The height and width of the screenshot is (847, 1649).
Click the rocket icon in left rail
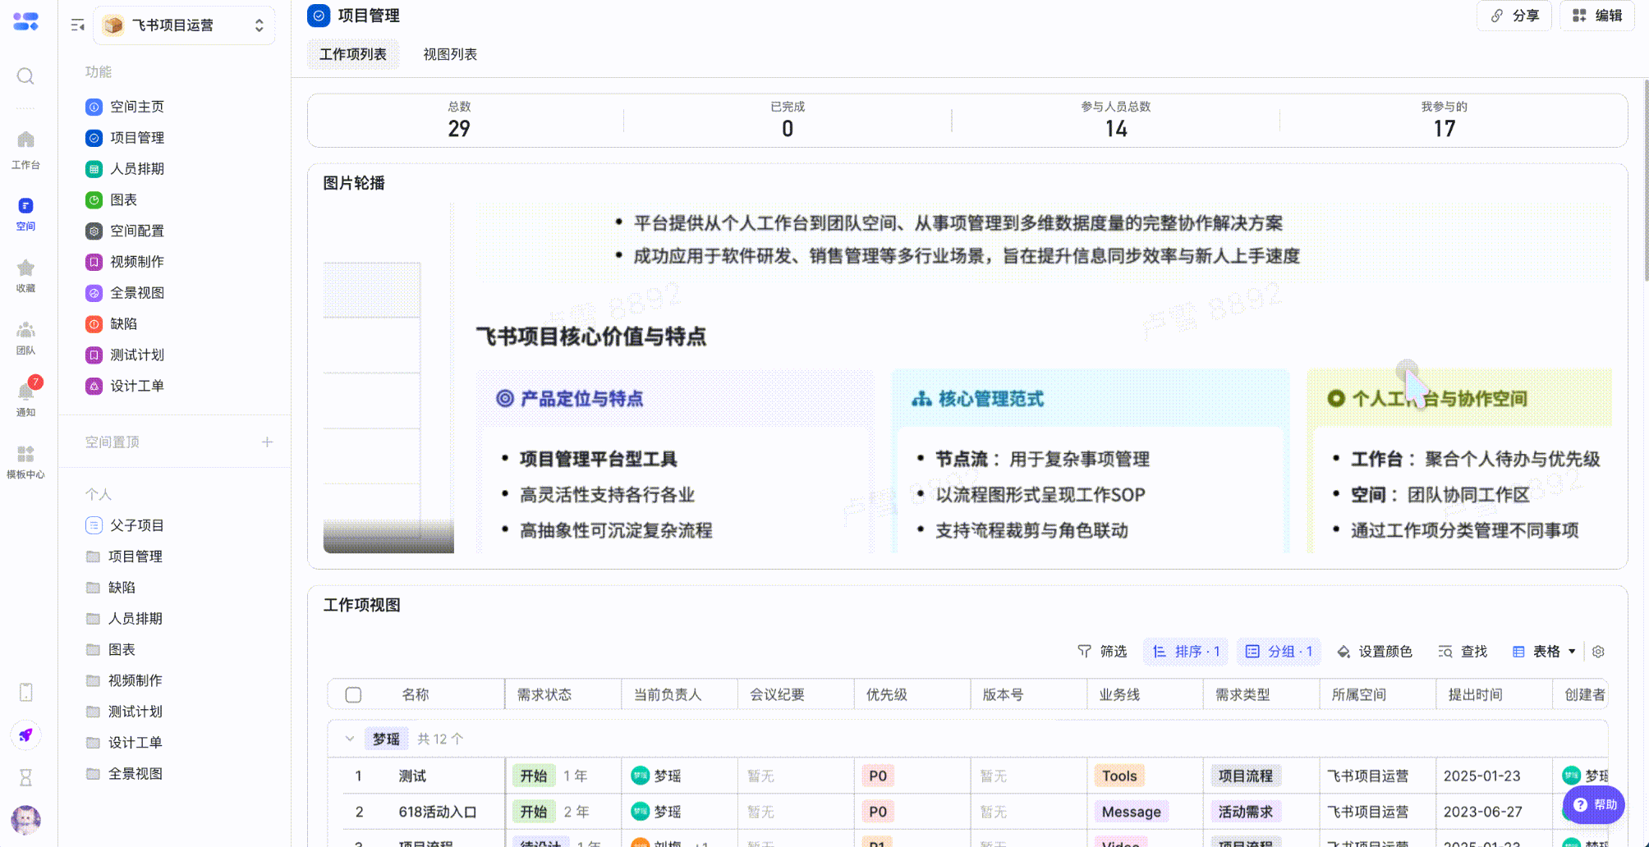pyautogui.click(x=25, y=735)
